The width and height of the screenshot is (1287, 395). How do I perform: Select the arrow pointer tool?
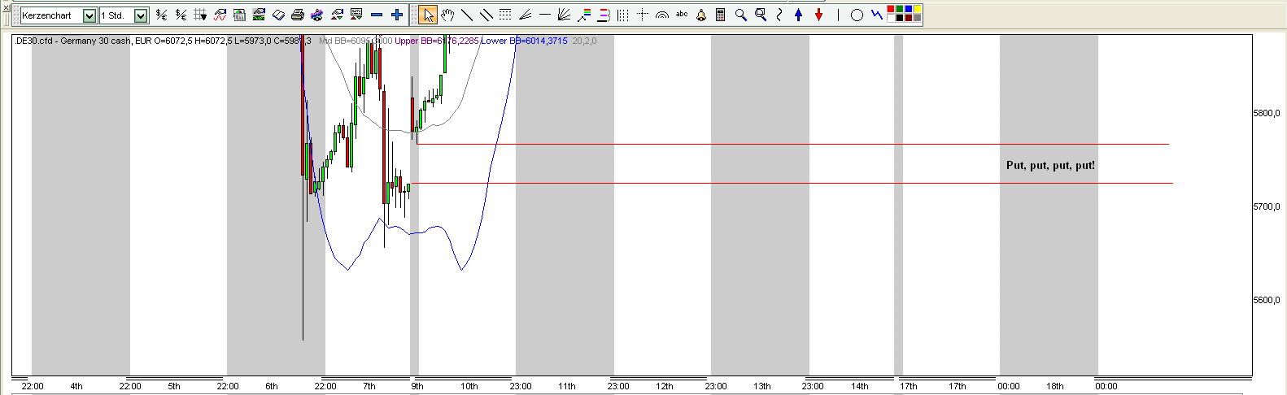click(x=429, y=15)
